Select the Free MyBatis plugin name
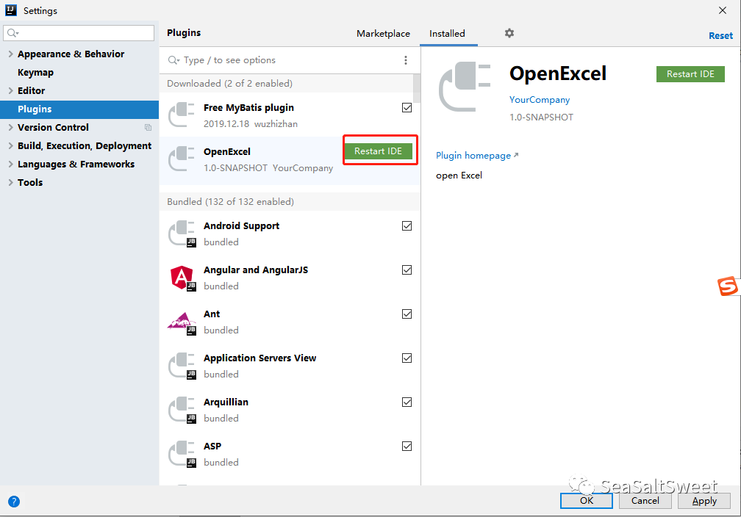Viewport: 741px width, 517px height. click(x=248, y=108)
